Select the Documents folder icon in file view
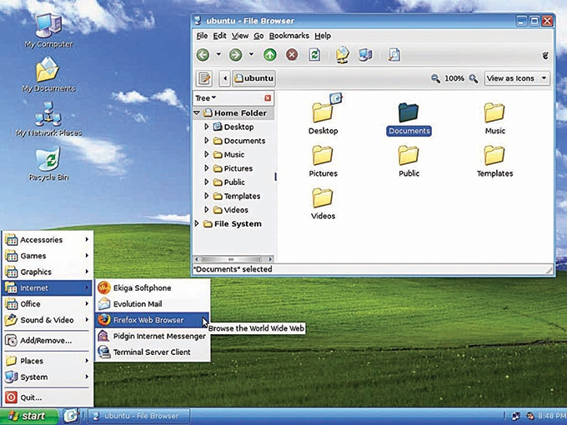The height and width of the screenshot is (425, 567). click(x=409, y=119)
